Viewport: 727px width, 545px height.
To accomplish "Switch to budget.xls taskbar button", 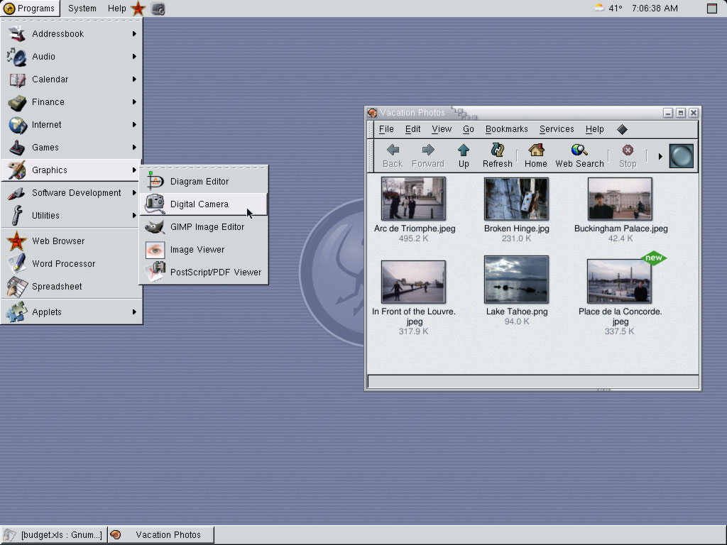I will click(x=54, y=535).
